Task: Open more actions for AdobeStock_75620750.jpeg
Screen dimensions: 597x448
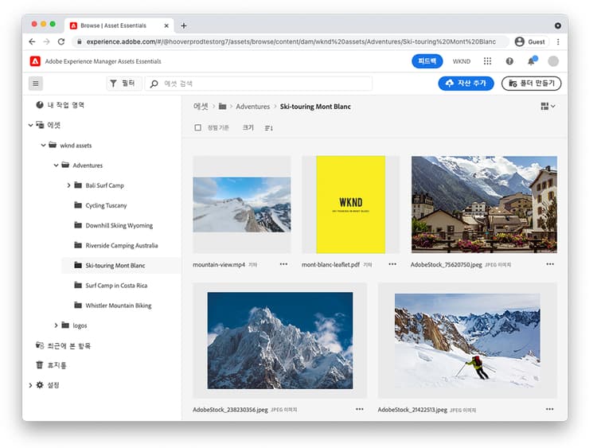Action: [x=550, y=264]
